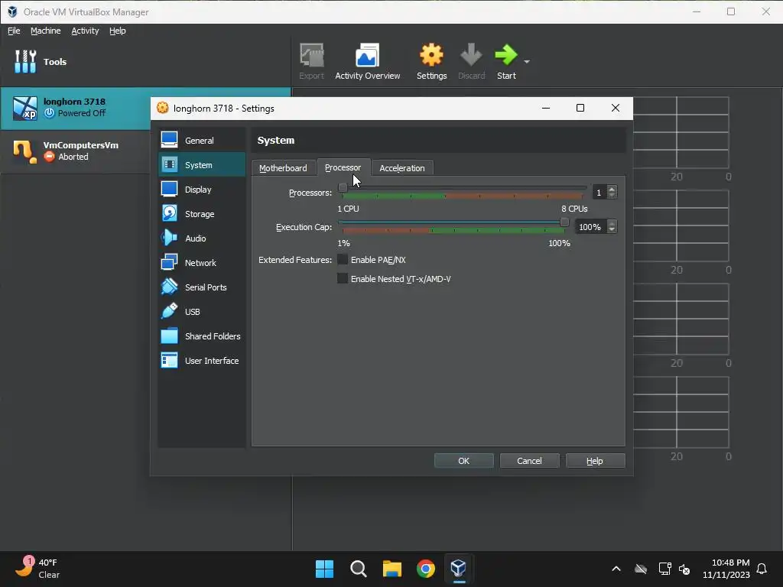
Task: Increase Execution Cap with up arrow
Action: click(x=612, y=224)
